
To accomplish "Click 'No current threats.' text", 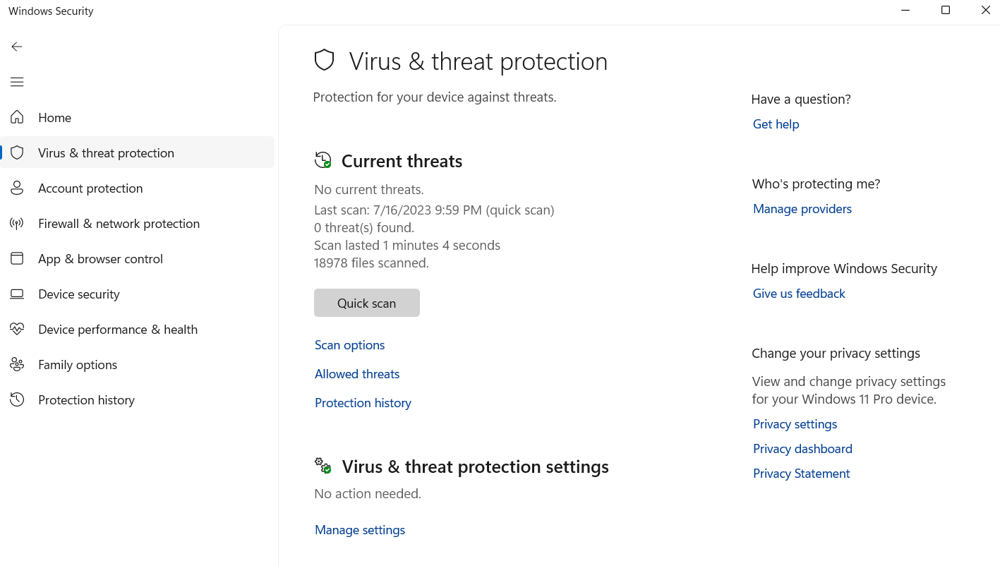I will tap(369, 190).
